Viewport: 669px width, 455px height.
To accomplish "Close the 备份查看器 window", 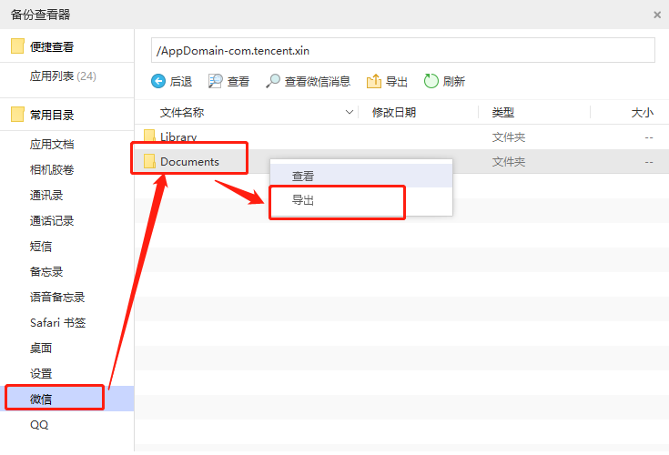I will coord(657,15).
